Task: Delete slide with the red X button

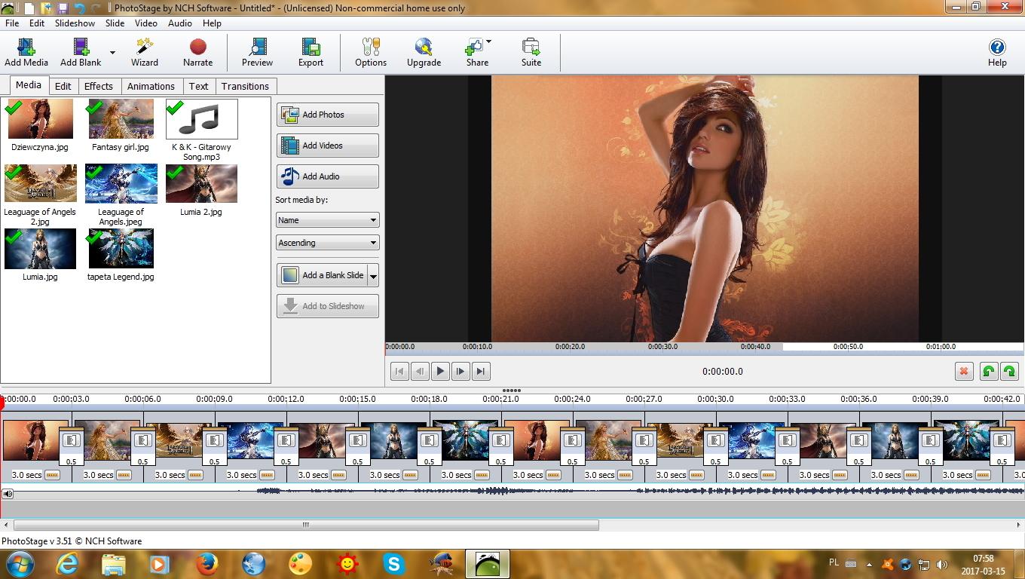Action: (963, 371)
